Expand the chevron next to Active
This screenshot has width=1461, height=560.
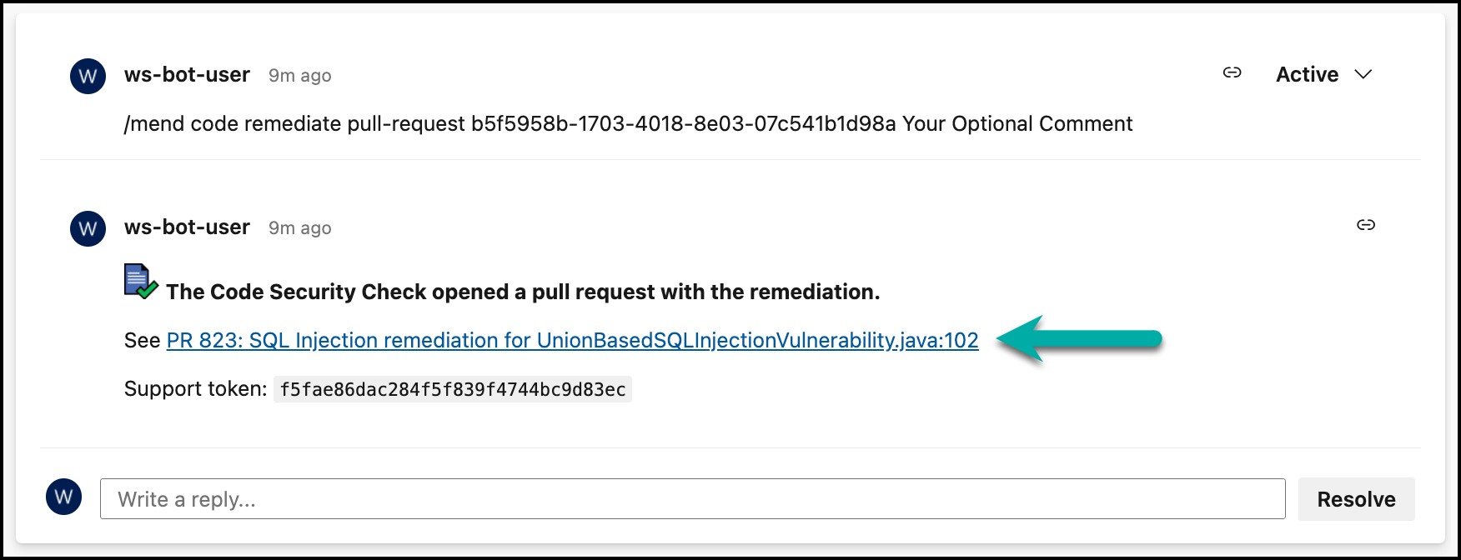point(1363,75)
